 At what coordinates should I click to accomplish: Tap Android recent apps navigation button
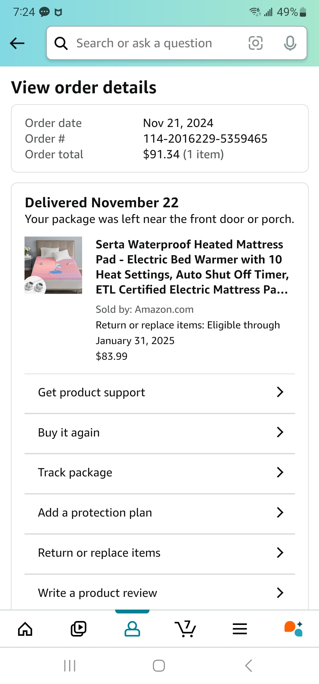[x=70, y=666]
